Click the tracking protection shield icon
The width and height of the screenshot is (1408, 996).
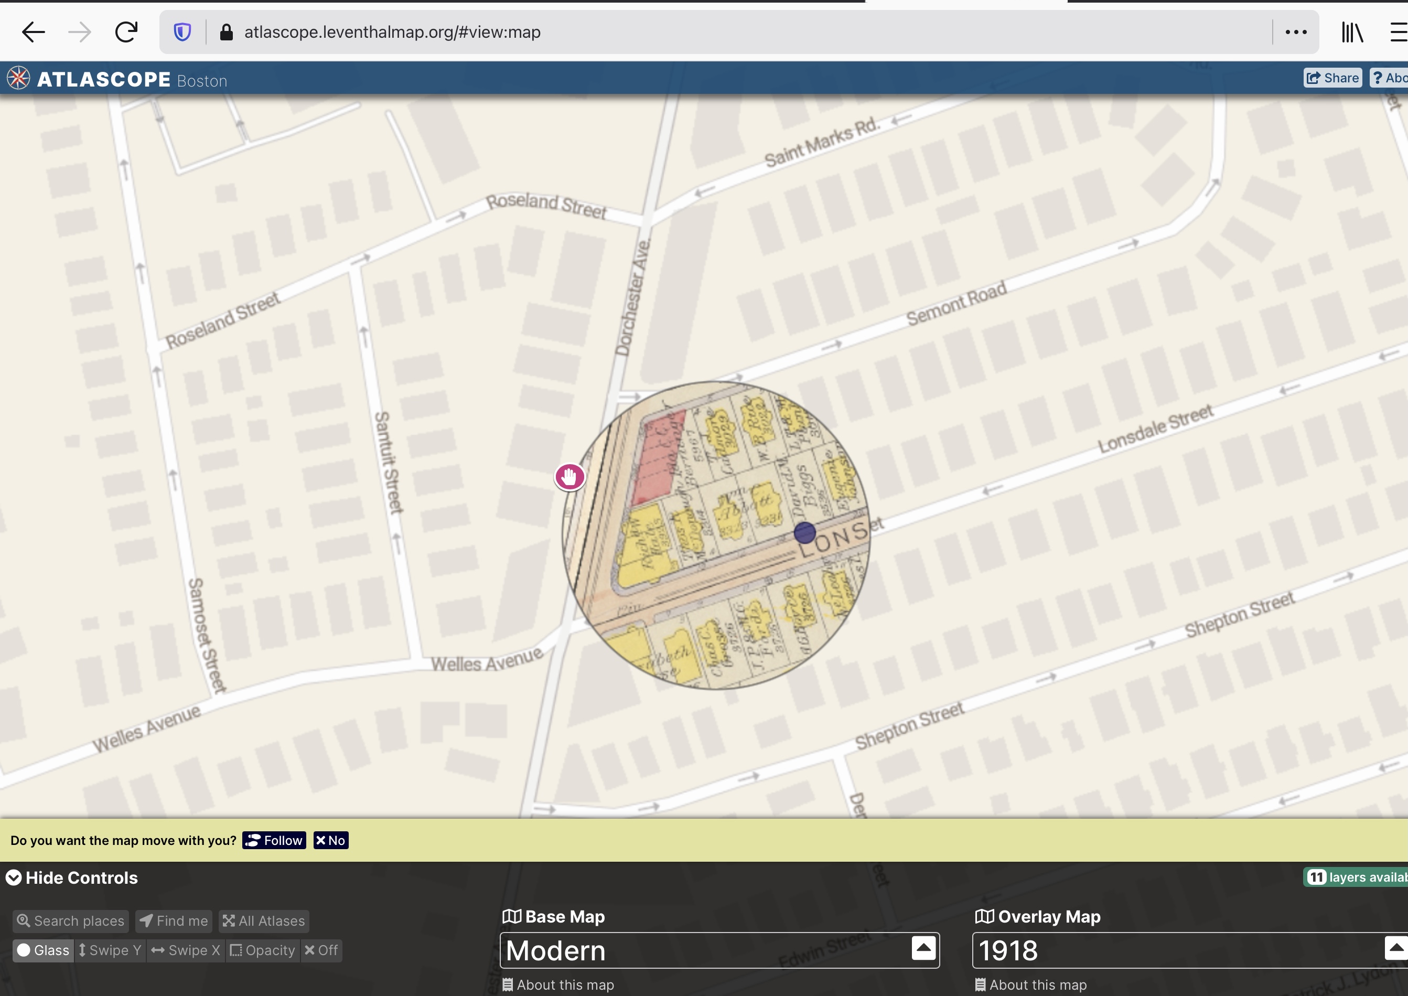tap(182, 32)
